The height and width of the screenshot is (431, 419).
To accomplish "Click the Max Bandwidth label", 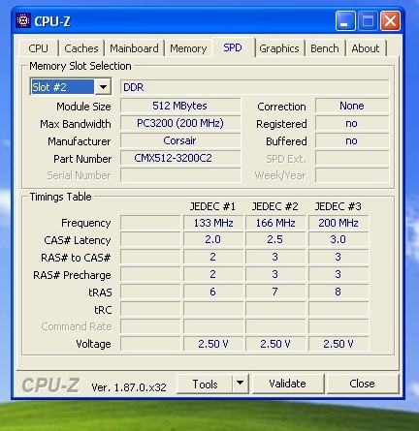I will pyautogui.click(x=76, y=124).
